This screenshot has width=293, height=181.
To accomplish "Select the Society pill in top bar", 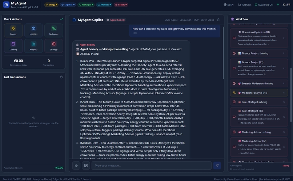I will click(121, 5).
